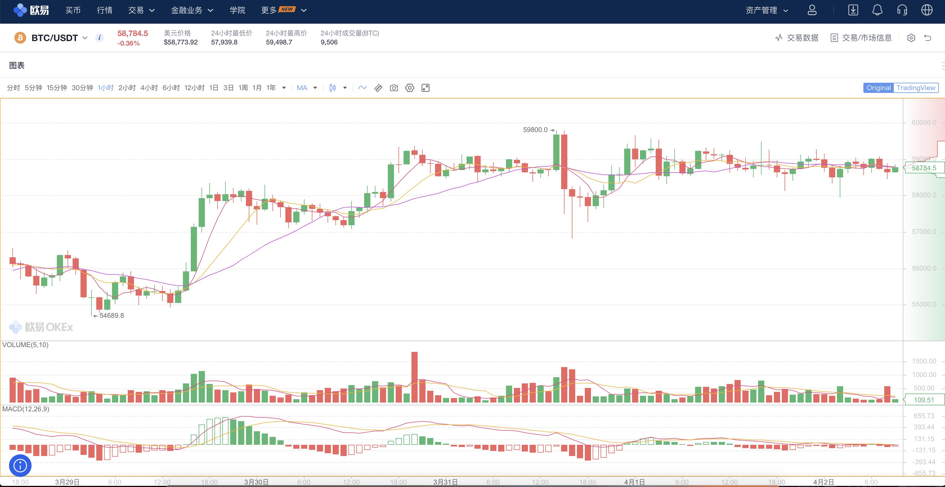This screenshot has width=945, height=487.
Task: Select the Original chart mode
Action: [878, 88]
